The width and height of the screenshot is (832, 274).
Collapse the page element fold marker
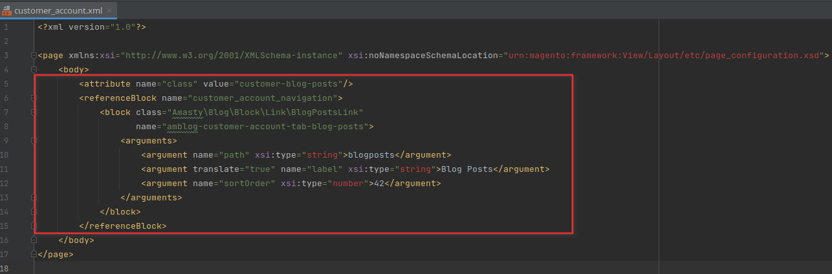(x=34, y=56)
